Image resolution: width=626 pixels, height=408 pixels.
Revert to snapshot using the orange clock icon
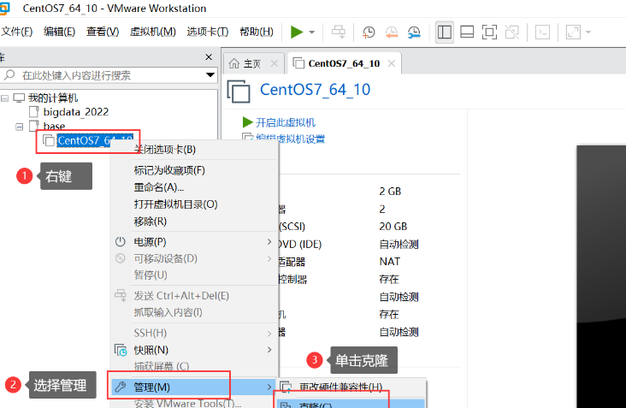392,33
